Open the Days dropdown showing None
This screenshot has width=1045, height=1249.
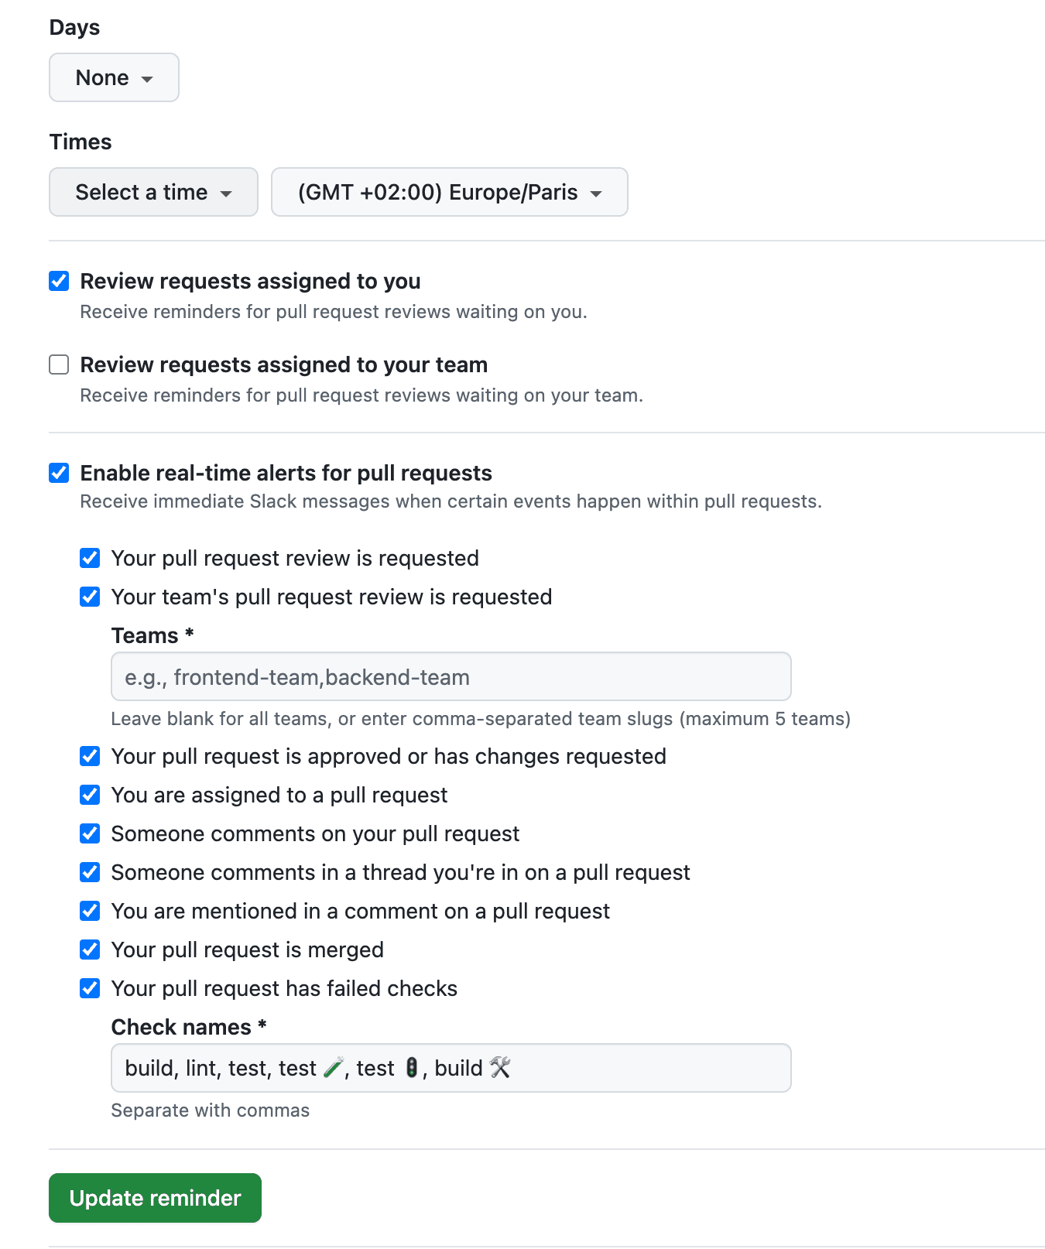tap(114, 77)
